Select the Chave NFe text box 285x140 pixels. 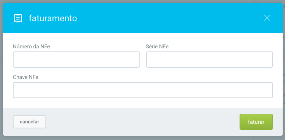click(x=143, y=90)
